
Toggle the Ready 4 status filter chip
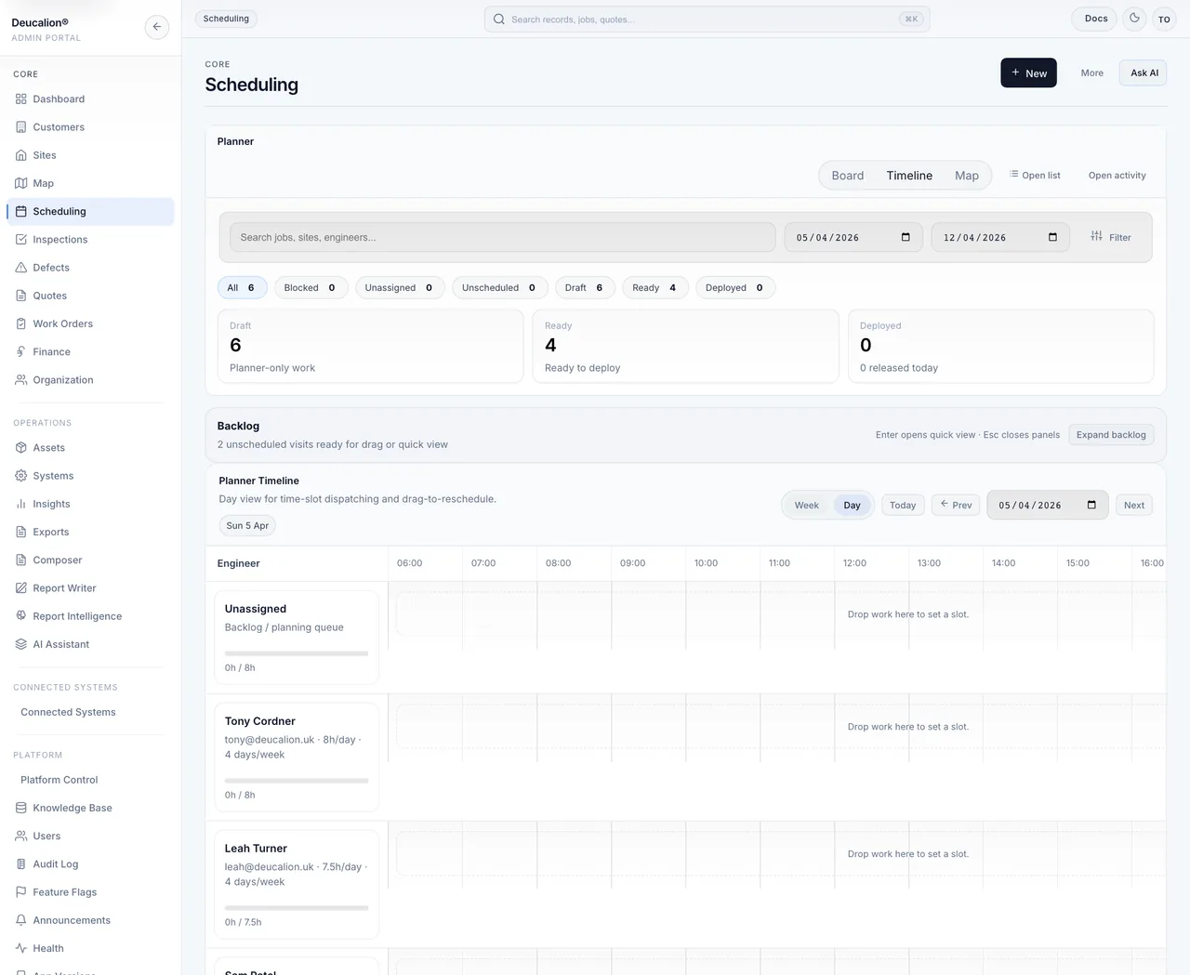654,287
